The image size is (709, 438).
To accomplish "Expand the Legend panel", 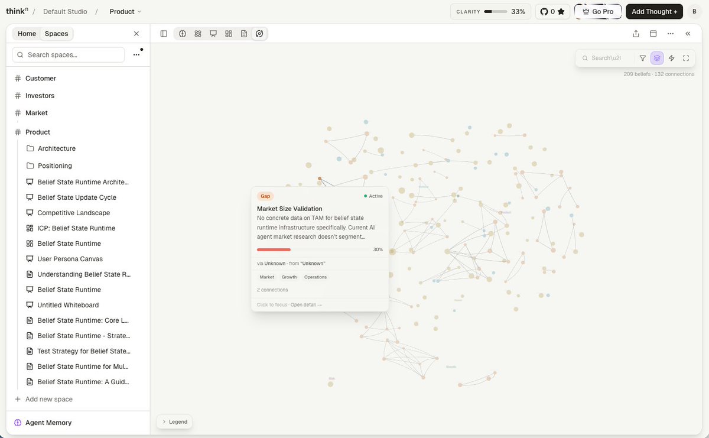I will pyautogui.click(x=174, y=421).
